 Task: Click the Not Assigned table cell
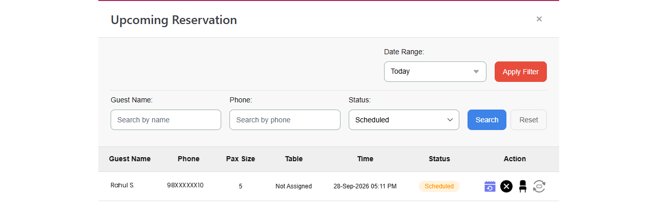[x=293, y=186]
